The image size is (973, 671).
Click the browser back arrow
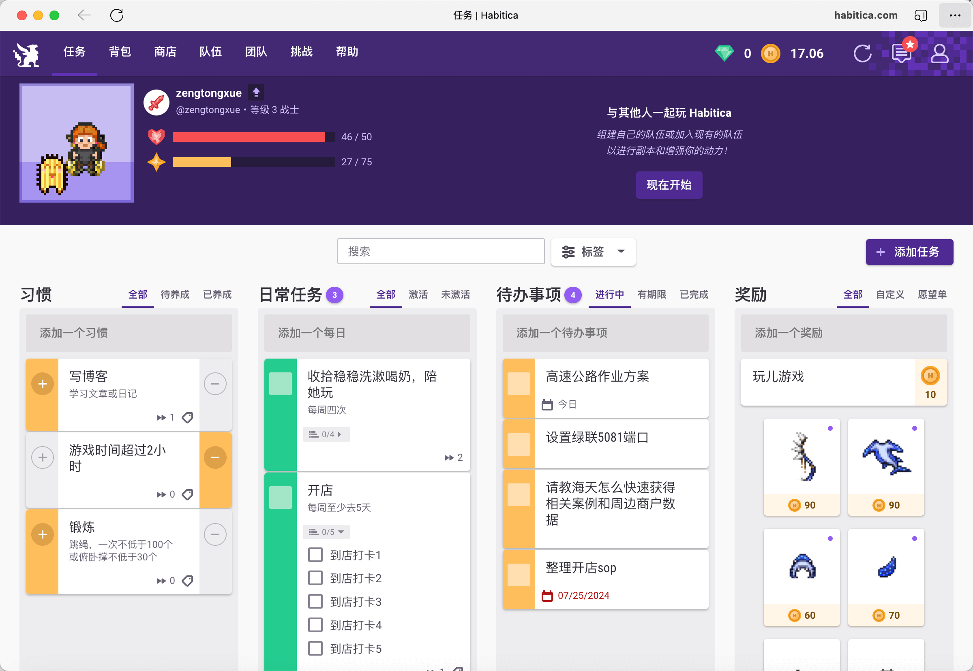pyautogui.click(x=84, y=15)
